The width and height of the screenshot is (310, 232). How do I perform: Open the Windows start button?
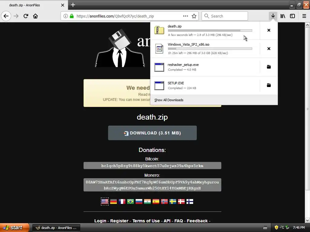click(x=14, y=228)
